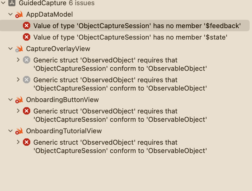Collapse the AppDataModel issue list
The width and height of the screenshot is (252, 191).
(x=10, y=14)
